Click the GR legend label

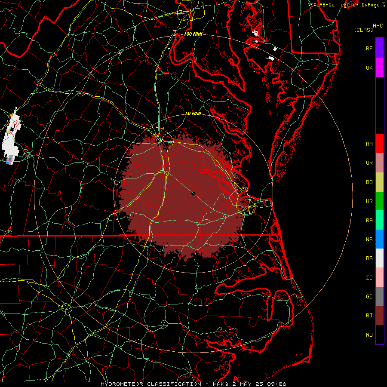369,163
